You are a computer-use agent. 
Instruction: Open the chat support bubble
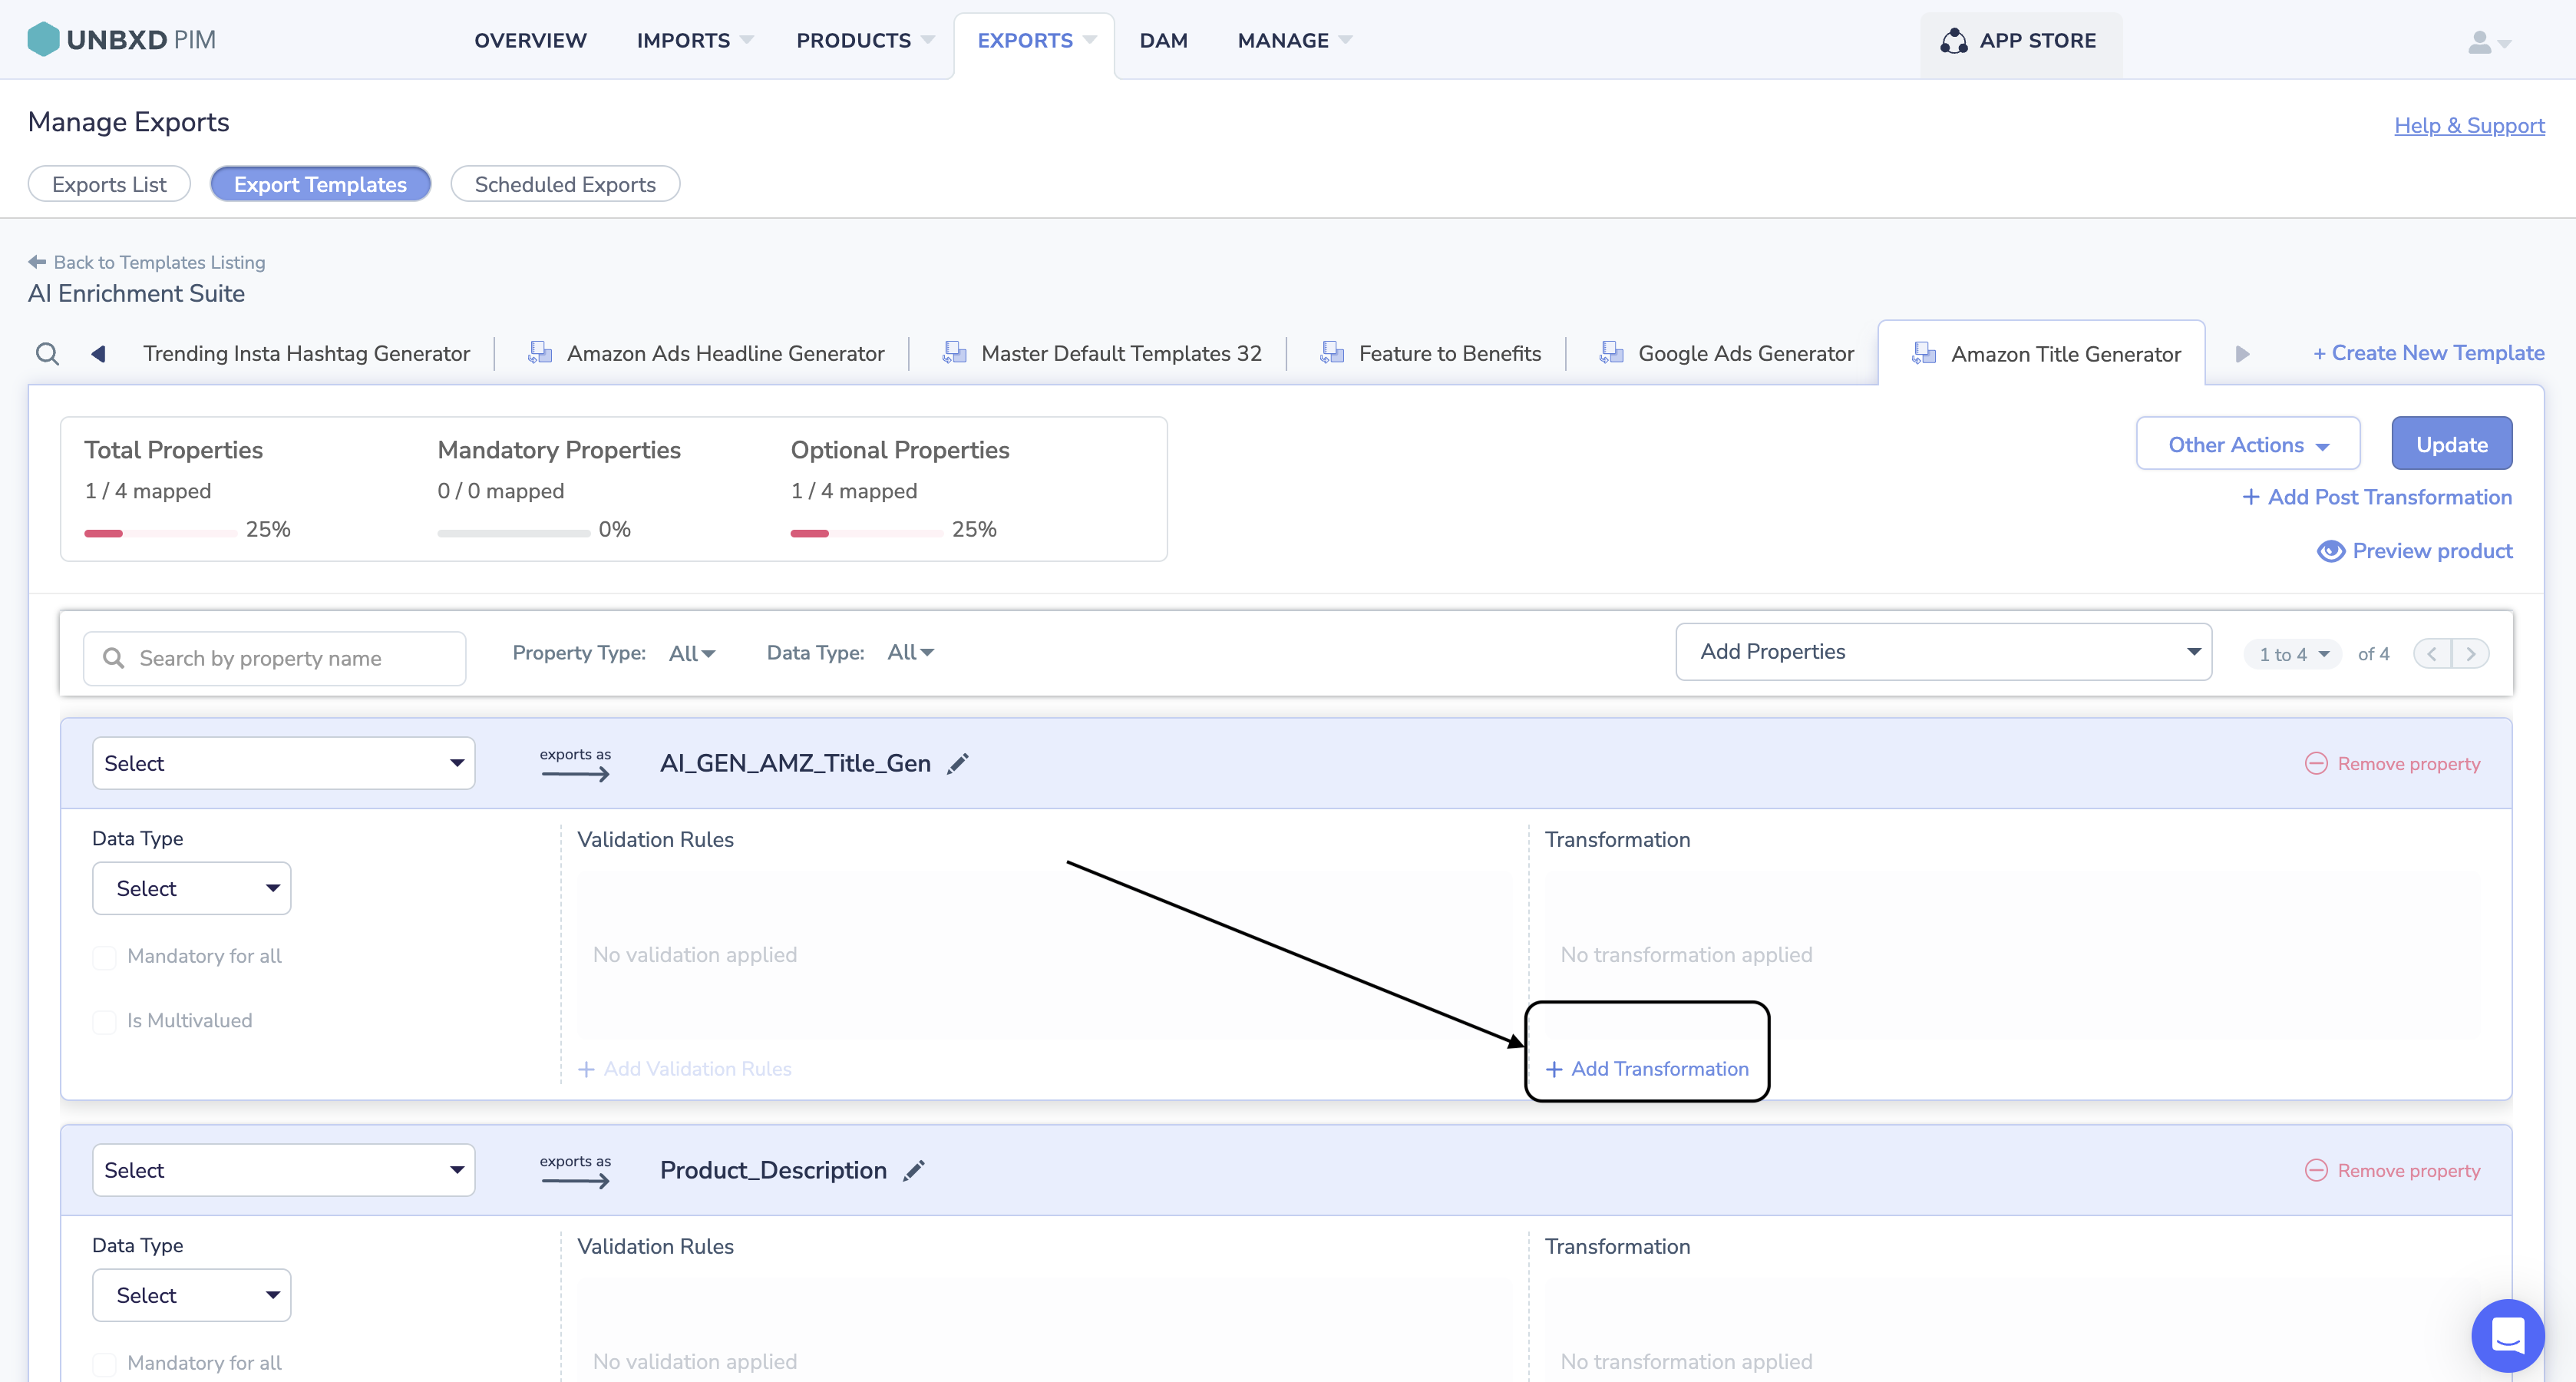pyautogui.click(x=2508, y=1335)
